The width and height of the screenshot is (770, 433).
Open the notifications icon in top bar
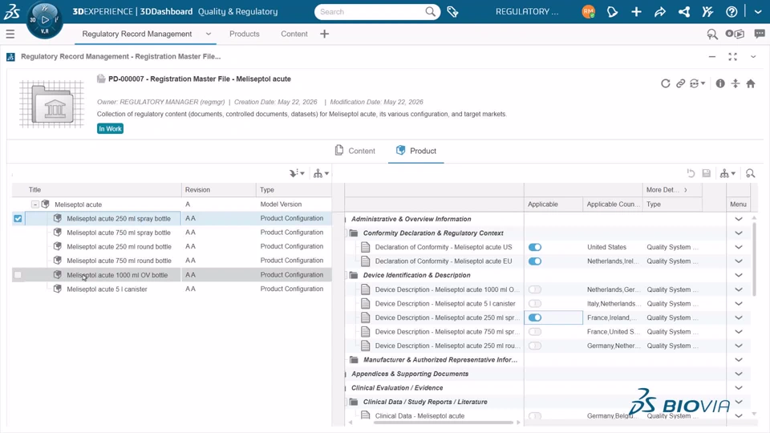coord(612,11)
